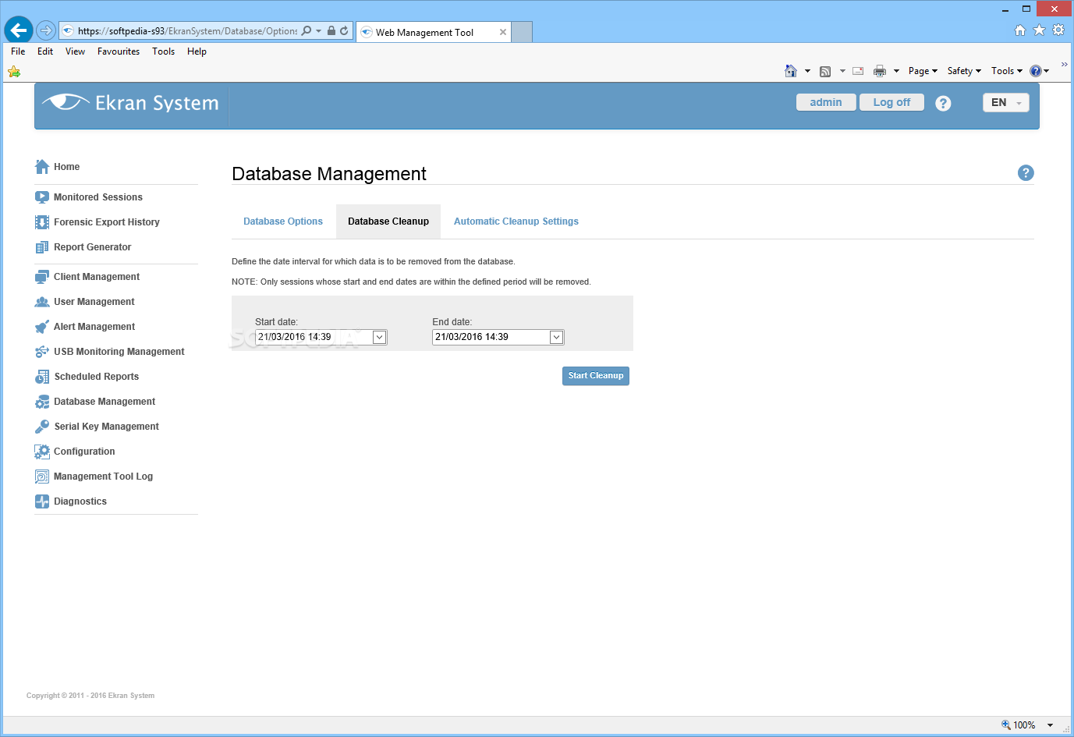Click the Alert Management bell icon
Viewport: 1074px width, 737px height.
pos(42,327)
